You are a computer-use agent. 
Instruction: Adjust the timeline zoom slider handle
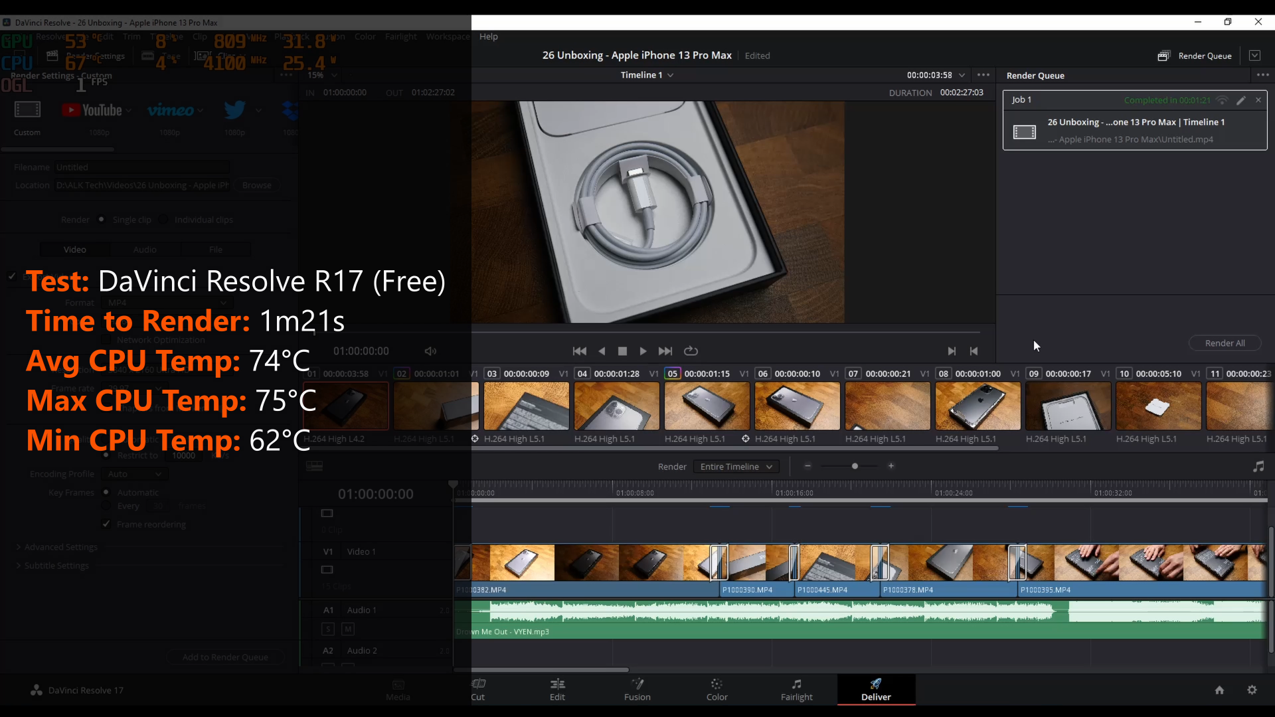[x=855, y=466]
